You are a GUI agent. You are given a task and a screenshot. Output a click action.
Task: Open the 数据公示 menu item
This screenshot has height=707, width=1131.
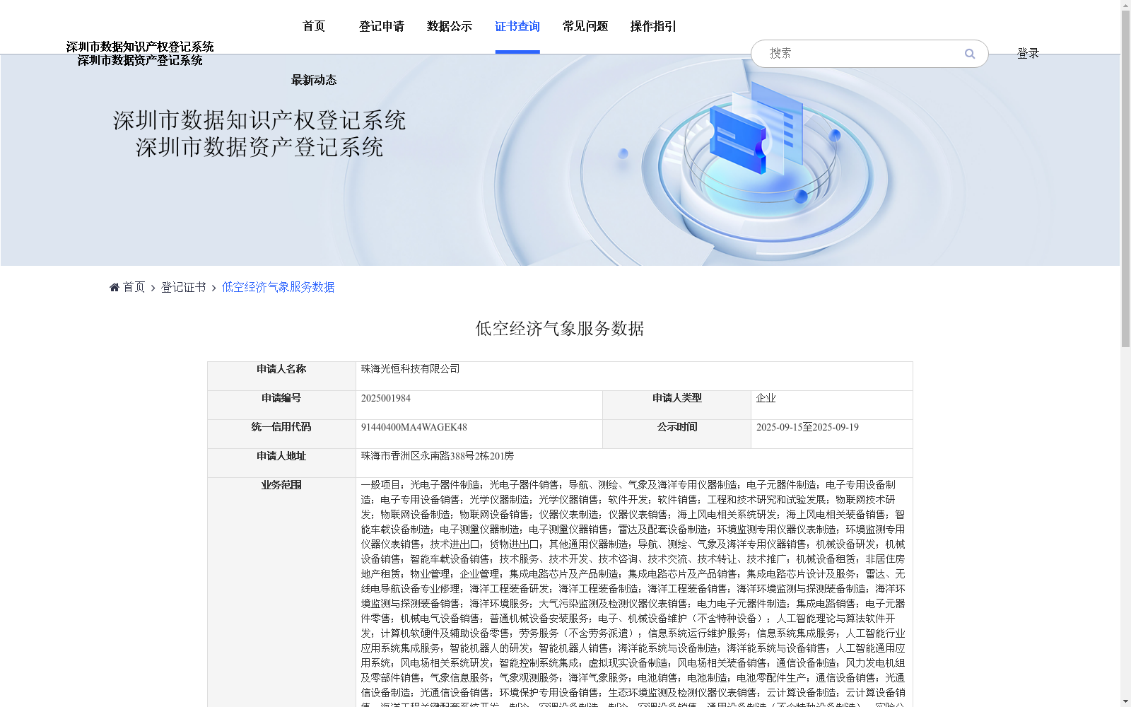click(x=447, y=26)
